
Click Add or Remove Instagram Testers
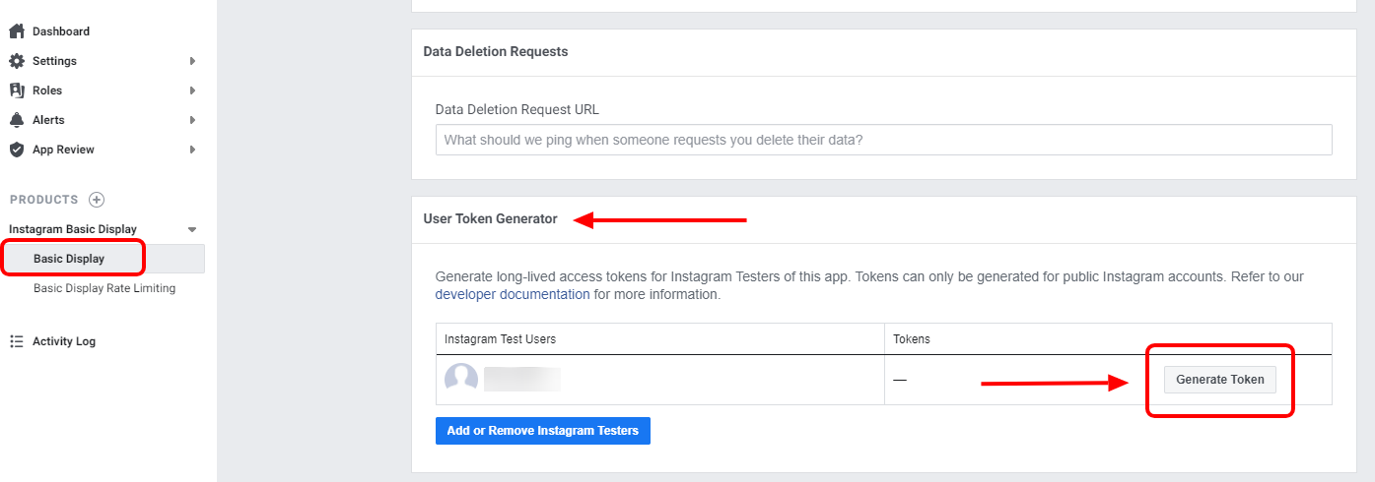[543, 431]
